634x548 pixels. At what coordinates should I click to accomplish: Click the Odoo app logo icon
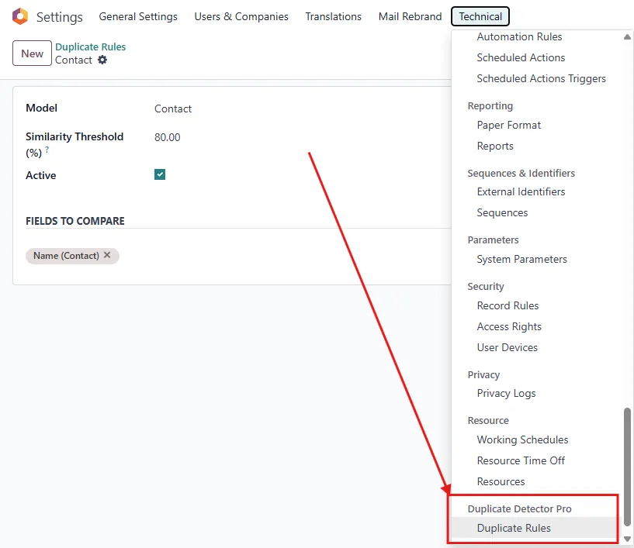point(20,16)
